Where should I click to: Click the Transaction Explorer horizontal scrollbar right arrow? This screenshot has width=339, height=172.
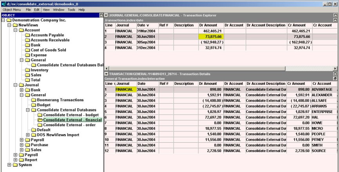click(336, 68)
